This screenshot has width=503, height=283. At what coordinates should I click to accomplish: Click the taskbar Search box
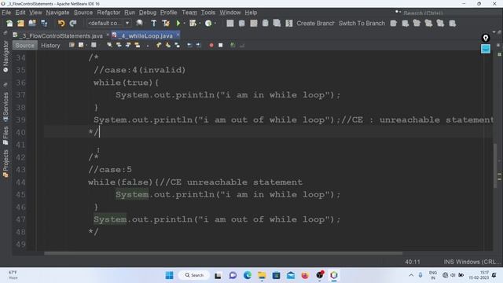(x=194, y=275)
